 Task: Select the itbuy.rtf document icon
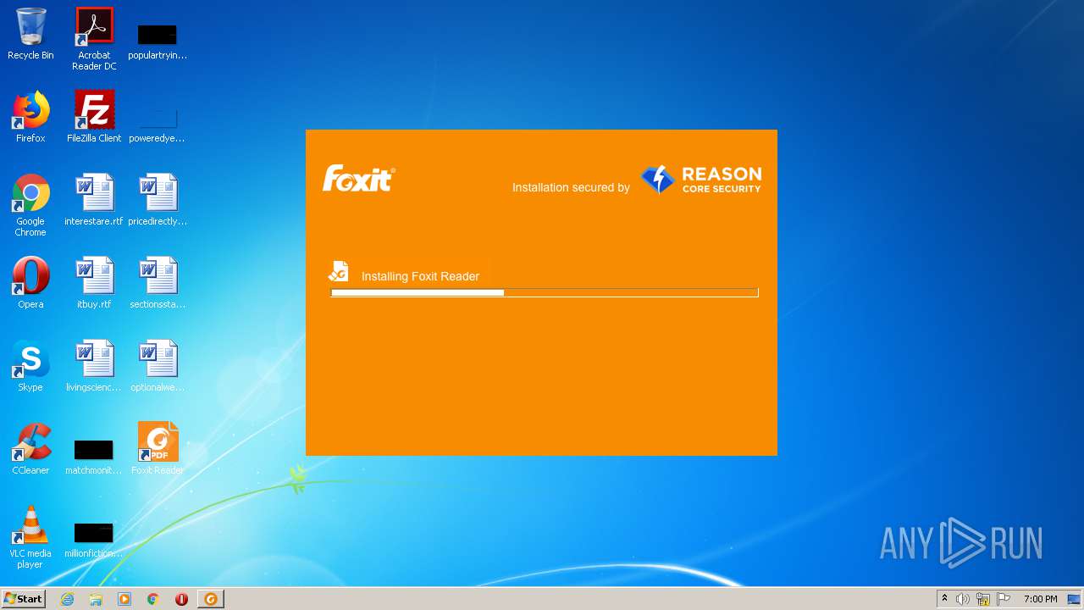pyautogui.click(x=94, y=283)
